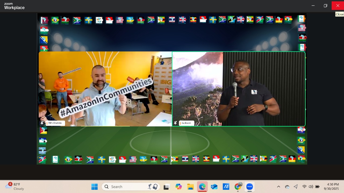Open Task View in the taskbar

(x=167, y=187)
